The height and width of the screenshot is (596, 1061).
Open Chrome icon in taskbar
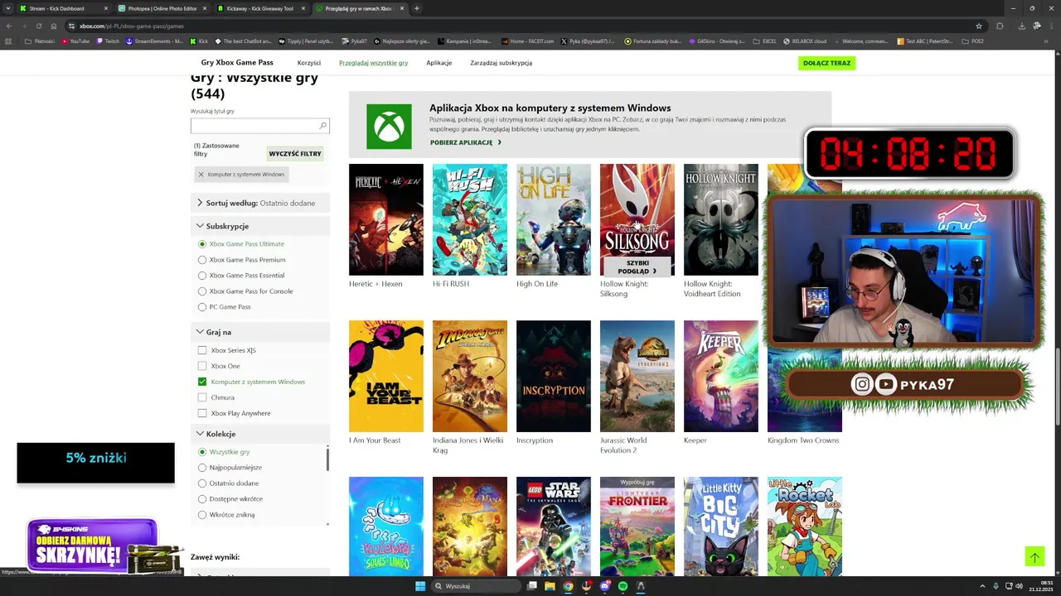(568, 586)
